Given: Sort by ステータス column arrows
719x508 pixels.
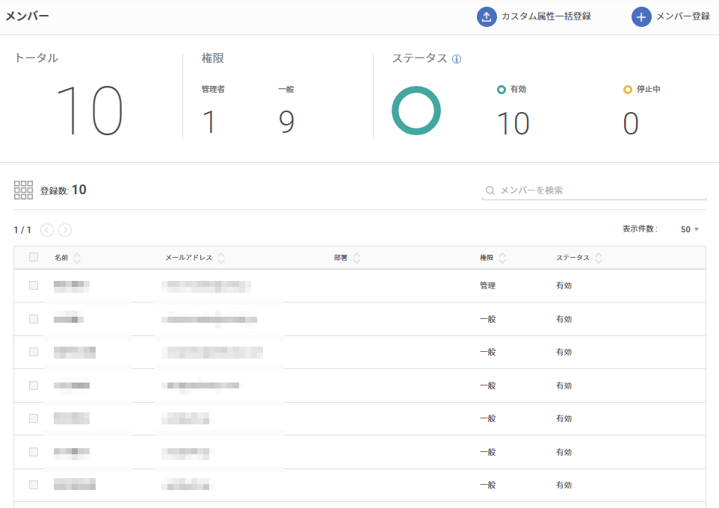Looking at the screenshot, I should (599, 258).
